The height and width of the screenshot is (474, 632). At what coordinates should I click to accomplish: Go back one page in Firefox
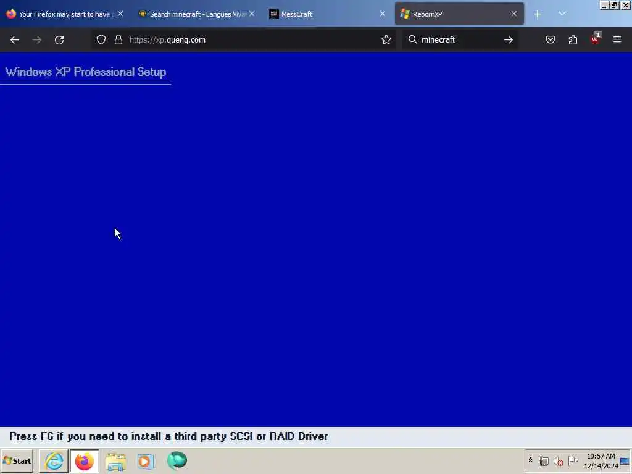(15, 40)
